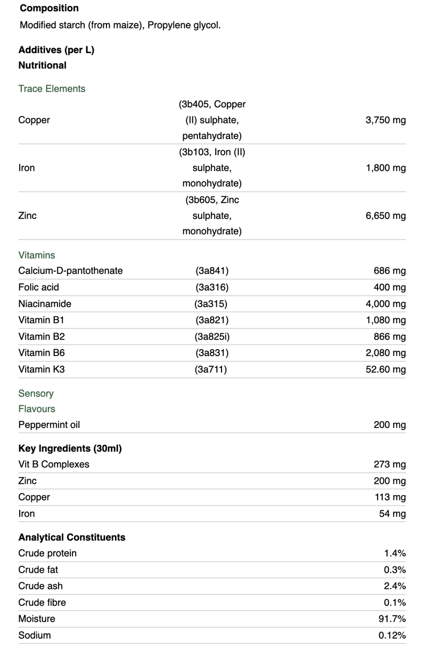Select the 6,650 mg zinc value
The height and width of the screenshot is (660, 426).
pyautogui.click(x=386, y=216)
